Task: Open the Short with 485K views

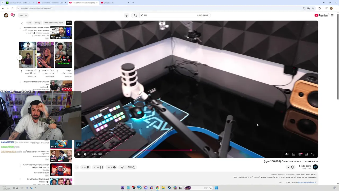Action: point(46,55)
